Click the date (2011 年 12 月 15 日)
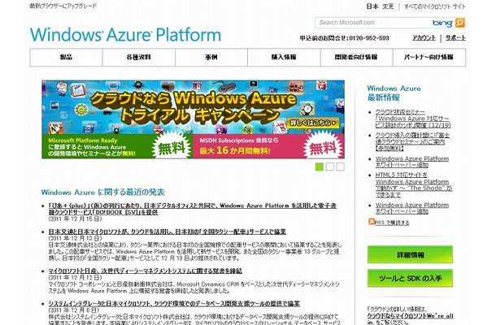Screen dimensions: 496x325 [x=76, y=219]
